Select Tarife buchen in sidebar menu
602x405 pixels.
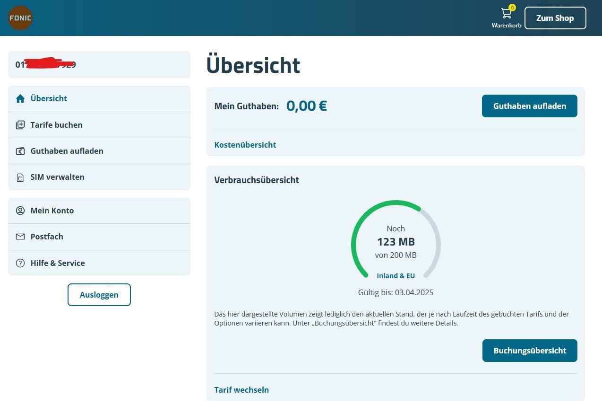pos(56,125)
